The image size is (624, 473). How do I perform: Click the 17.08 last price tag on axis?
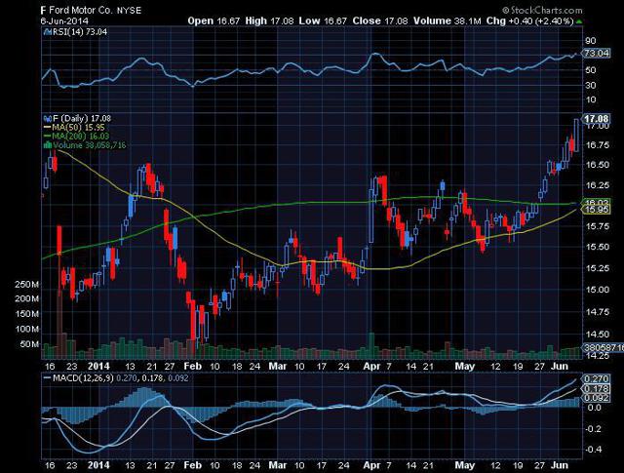(596, 119)
